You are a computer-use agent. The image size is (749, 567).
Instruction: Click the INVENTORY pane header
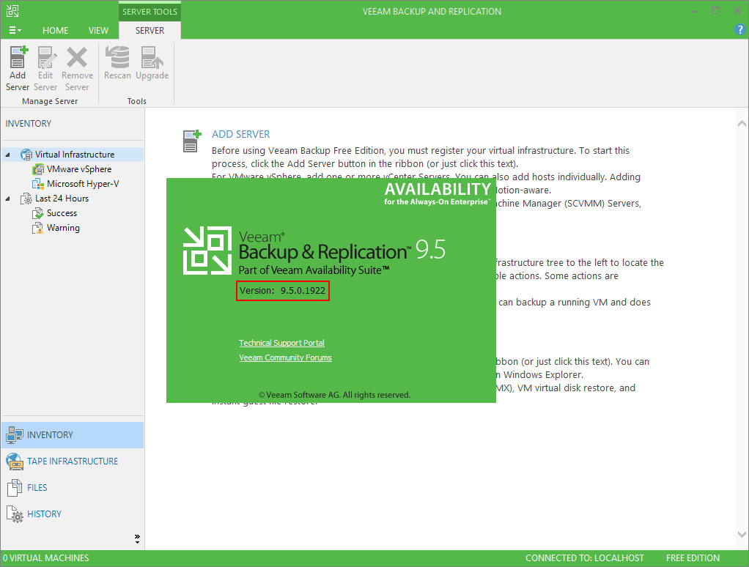pos(28,124)
